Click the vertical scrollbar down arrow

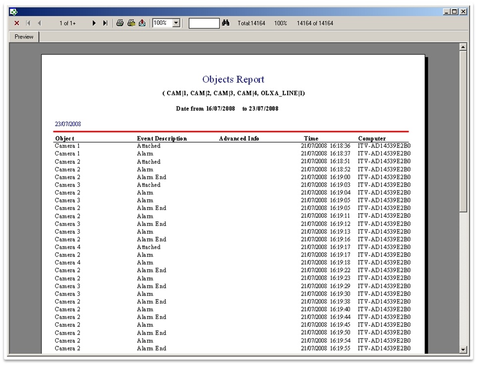463,350
